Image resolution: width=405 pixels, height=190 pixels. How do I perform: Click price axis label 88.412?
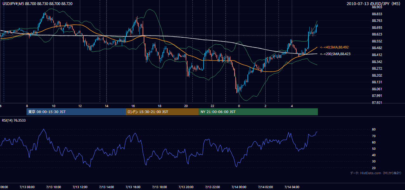[377, 55]
